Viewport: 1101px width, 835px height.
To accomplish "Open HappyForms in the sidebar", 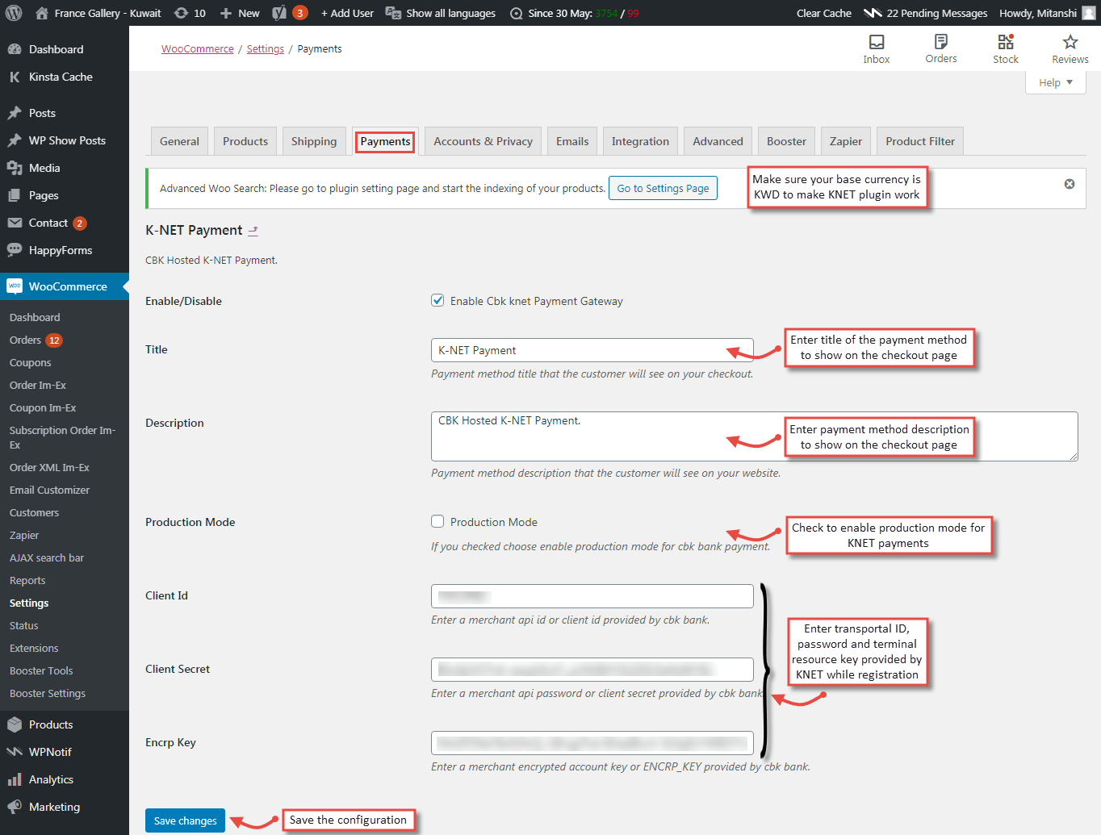I will coord(65,250).
